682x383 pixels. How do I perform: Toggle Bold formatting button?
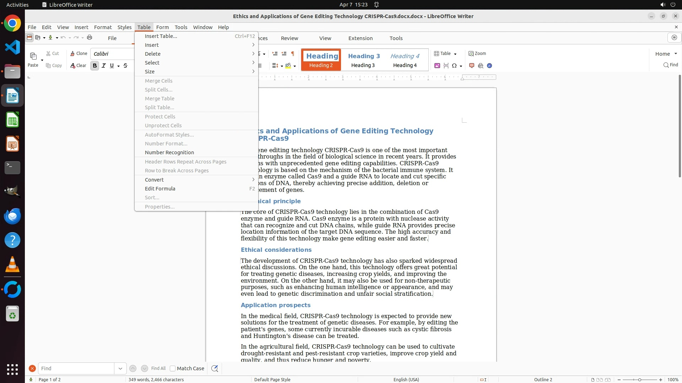click(94, 66)
